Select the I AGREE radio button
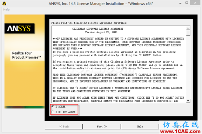The height and width of the screenshot is (134, 202). [53, 106]
